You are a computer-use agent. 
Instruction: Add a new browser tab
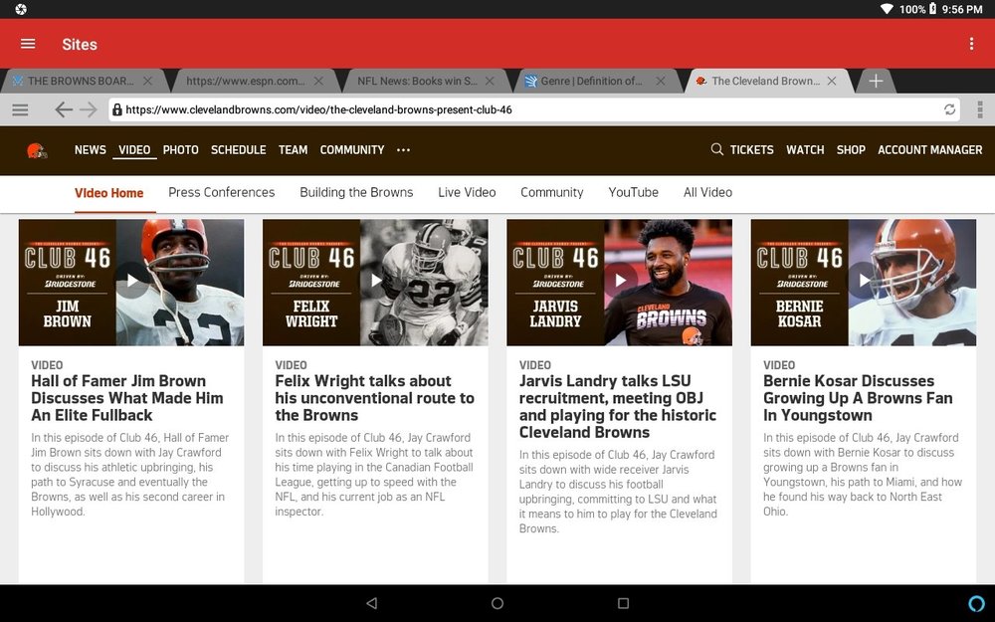(876, 82)
